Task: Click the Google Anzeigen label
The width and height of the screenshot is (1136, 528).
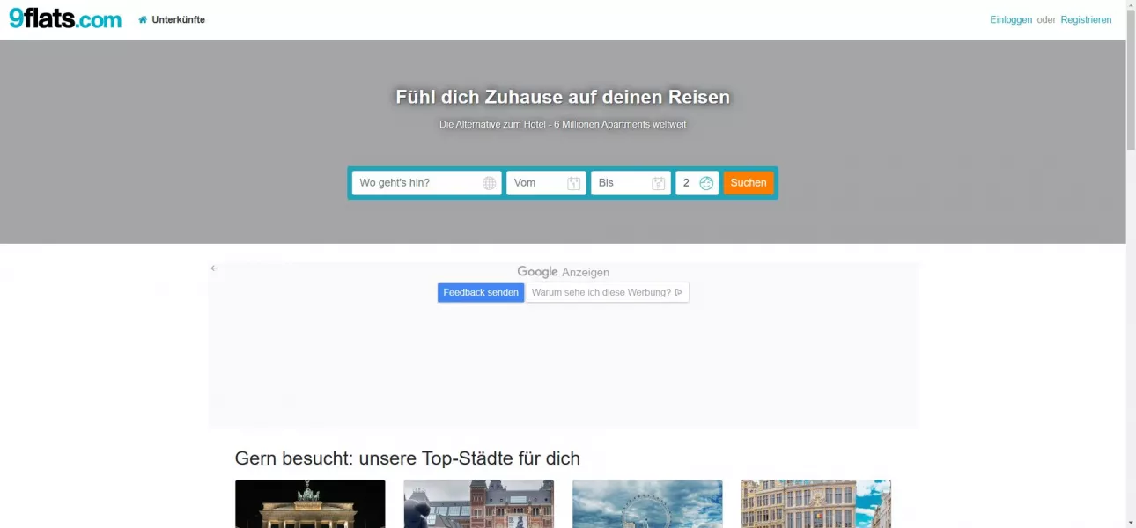Action: click(563, 272)
